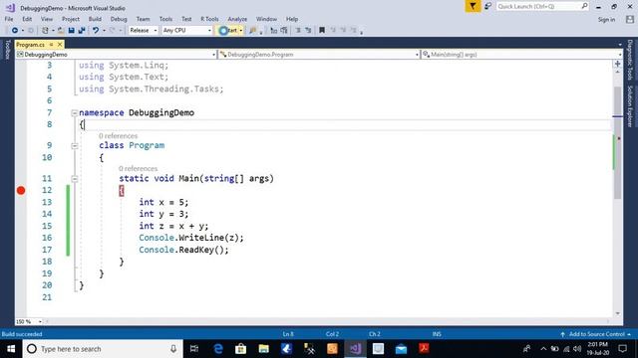
Task: Click the Visual Studio logo in title bar
Action: coord(10,8)
